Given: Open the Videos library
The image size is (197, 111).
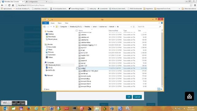Looking at the screenshot, I should [50, 57].
